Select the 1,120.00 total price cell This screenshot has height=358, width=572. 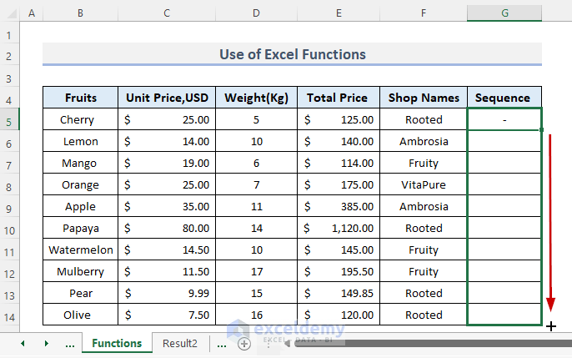pyautogui.click(x=338, y=228)
